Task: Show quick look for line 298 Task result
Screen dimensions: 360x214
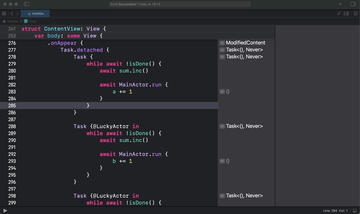Action: [222, 196]
